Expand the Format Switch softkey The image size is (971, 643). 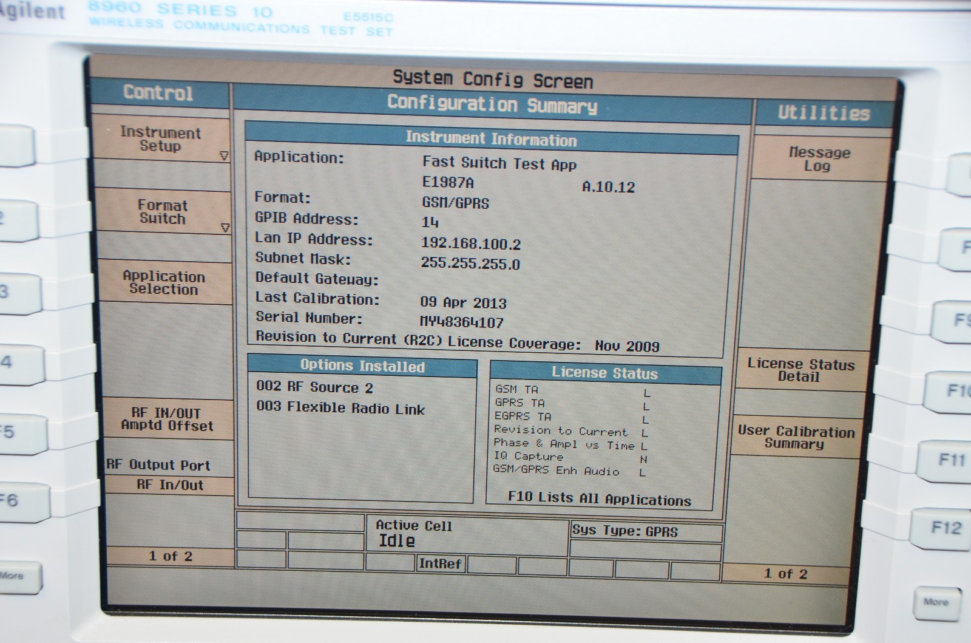163,212
